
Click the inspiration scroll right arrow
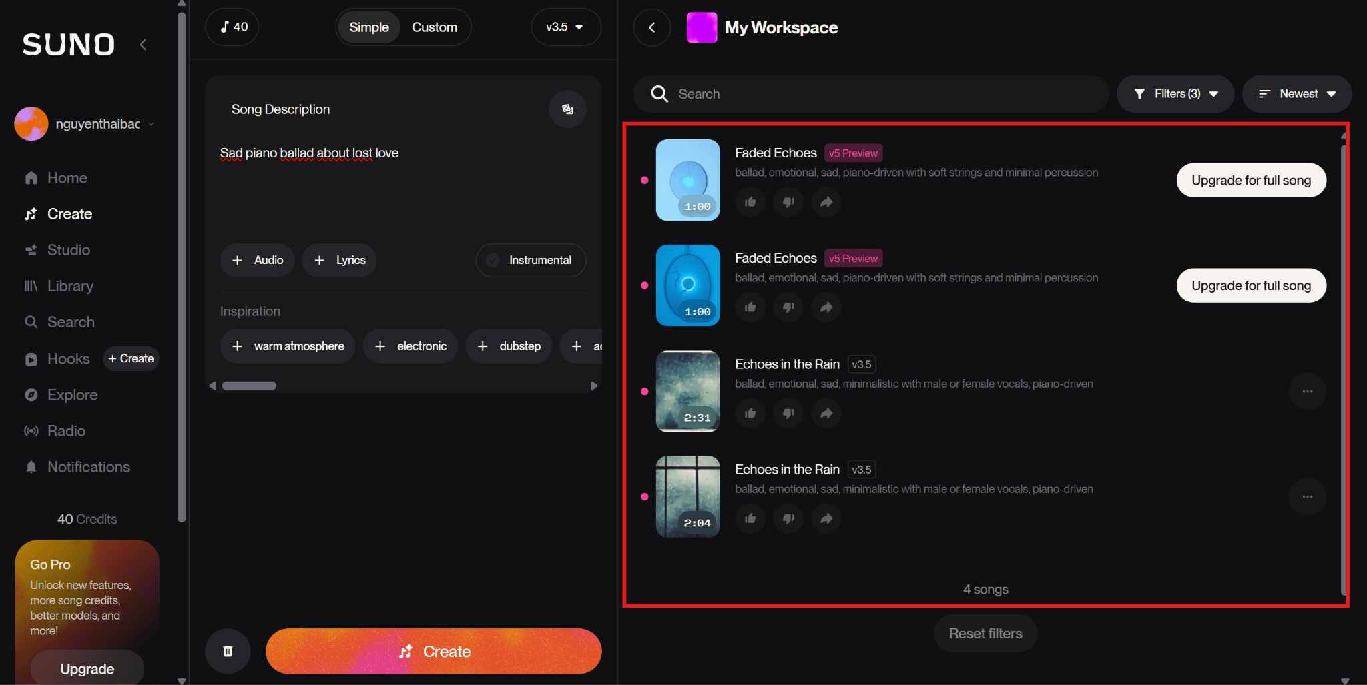[x=593, y=386]
